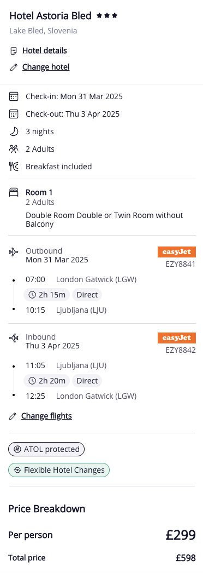The height and width of the screenshot is (573, 203).
Task: Click the bed icon beside Room 1
Action: pyautogui.click(x=14, y=192)
